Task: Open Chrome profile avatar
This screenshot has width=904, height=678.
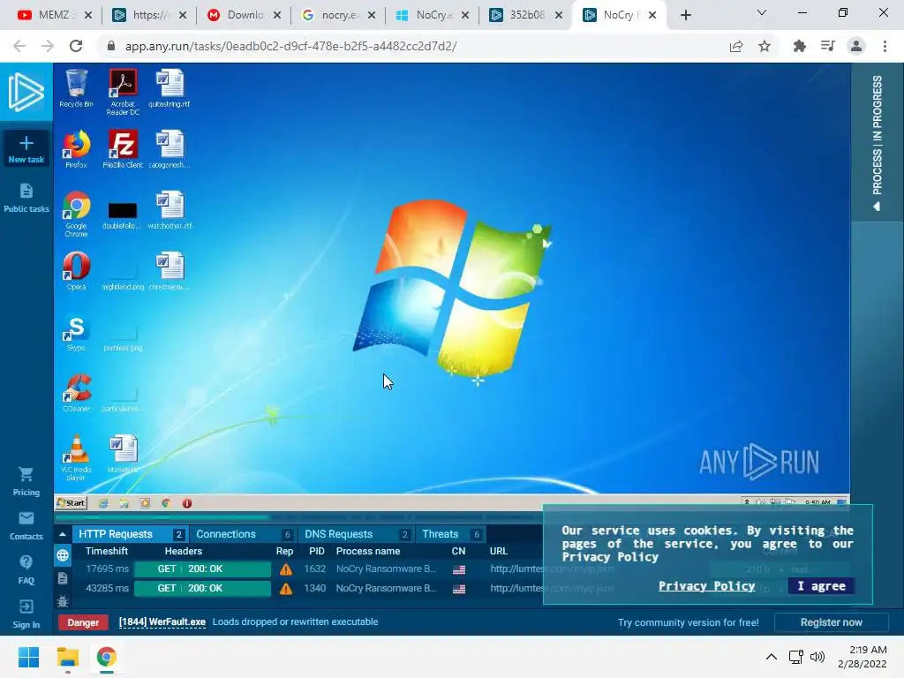Action: (x=856, y=46)
